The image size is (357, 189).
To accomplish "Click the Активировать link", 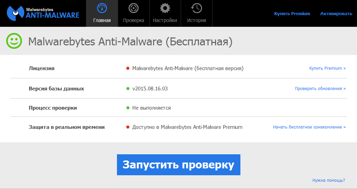I will point(336,14).
